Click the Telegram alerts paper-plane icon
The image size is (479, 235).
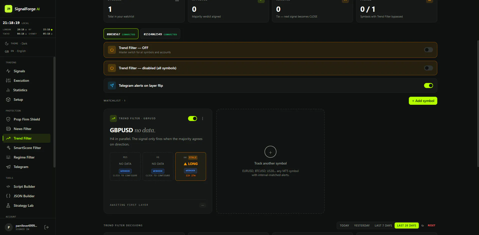(x=112, y=85)
